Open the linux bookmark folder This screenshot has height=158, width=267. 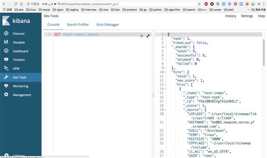[x=31, y=10]
